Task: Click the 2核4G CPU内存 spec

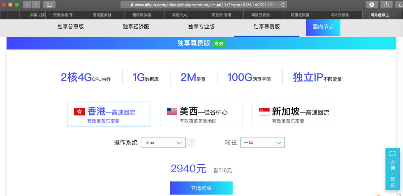Action: coord(86,78)
